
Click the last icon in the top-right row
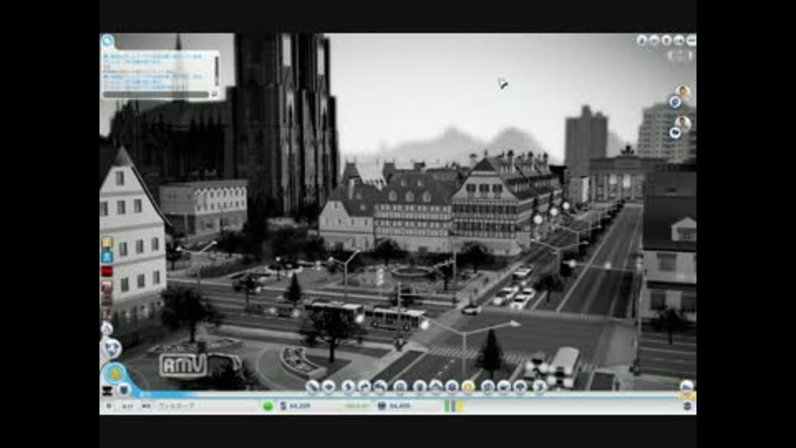tap(691, 41)
